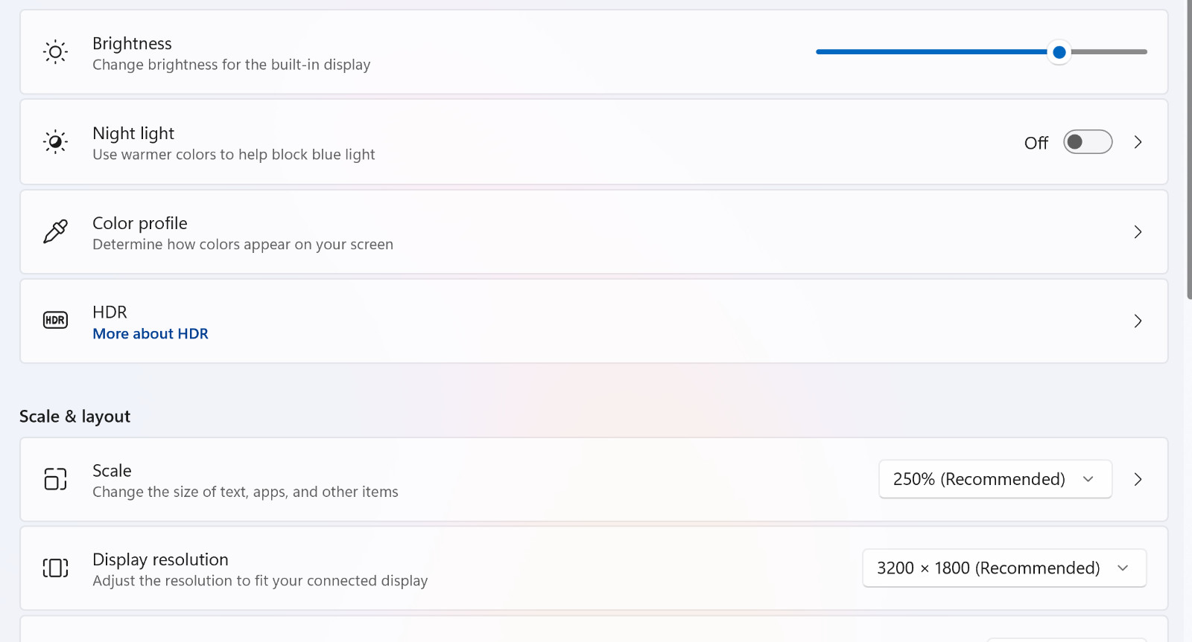This screenshot has width=1192, height=642.
Task: Click the Display resolution row label
Action: coord(160,559)
